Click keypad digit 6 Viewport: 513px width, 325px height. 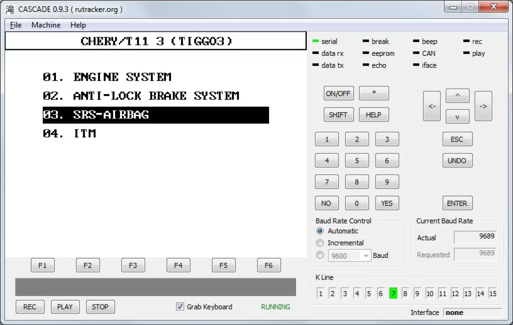pos(387,161)
